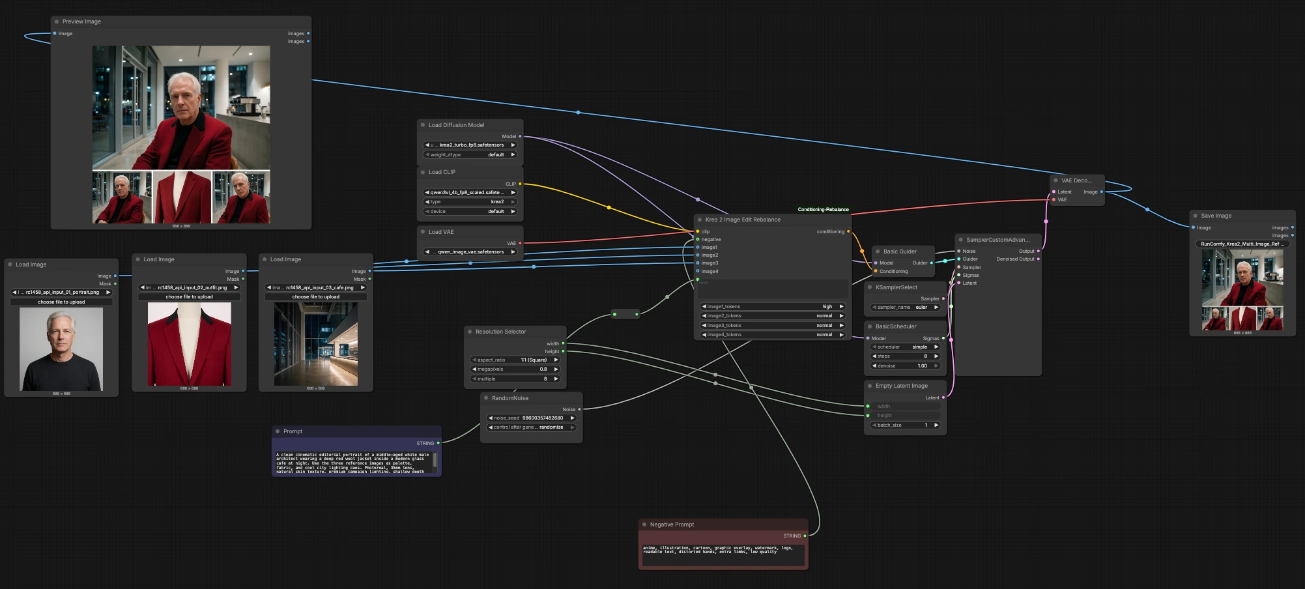Click next arrow on the outfit.png file selector

(x=236, y=287)
